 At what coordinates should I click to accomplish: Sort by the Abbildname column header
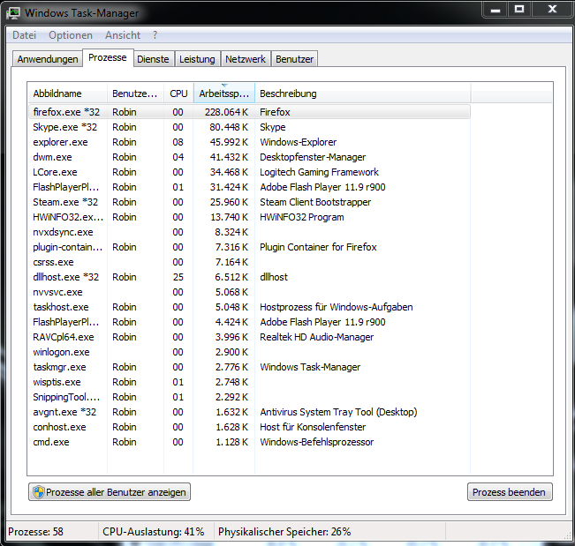click(x=68, y=93)
